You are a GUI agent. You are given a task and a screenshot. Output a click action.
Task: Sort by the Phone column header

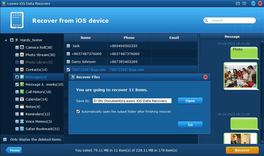129,38
